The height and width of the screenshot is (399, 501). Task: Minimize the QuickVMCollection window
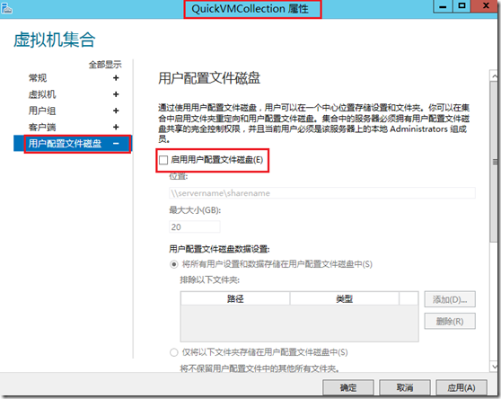tap(443, 6)
